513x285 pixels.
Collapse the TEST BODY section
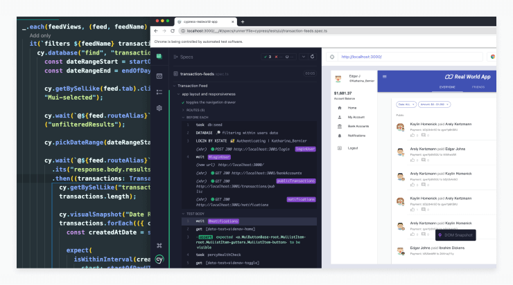point(183,214)
